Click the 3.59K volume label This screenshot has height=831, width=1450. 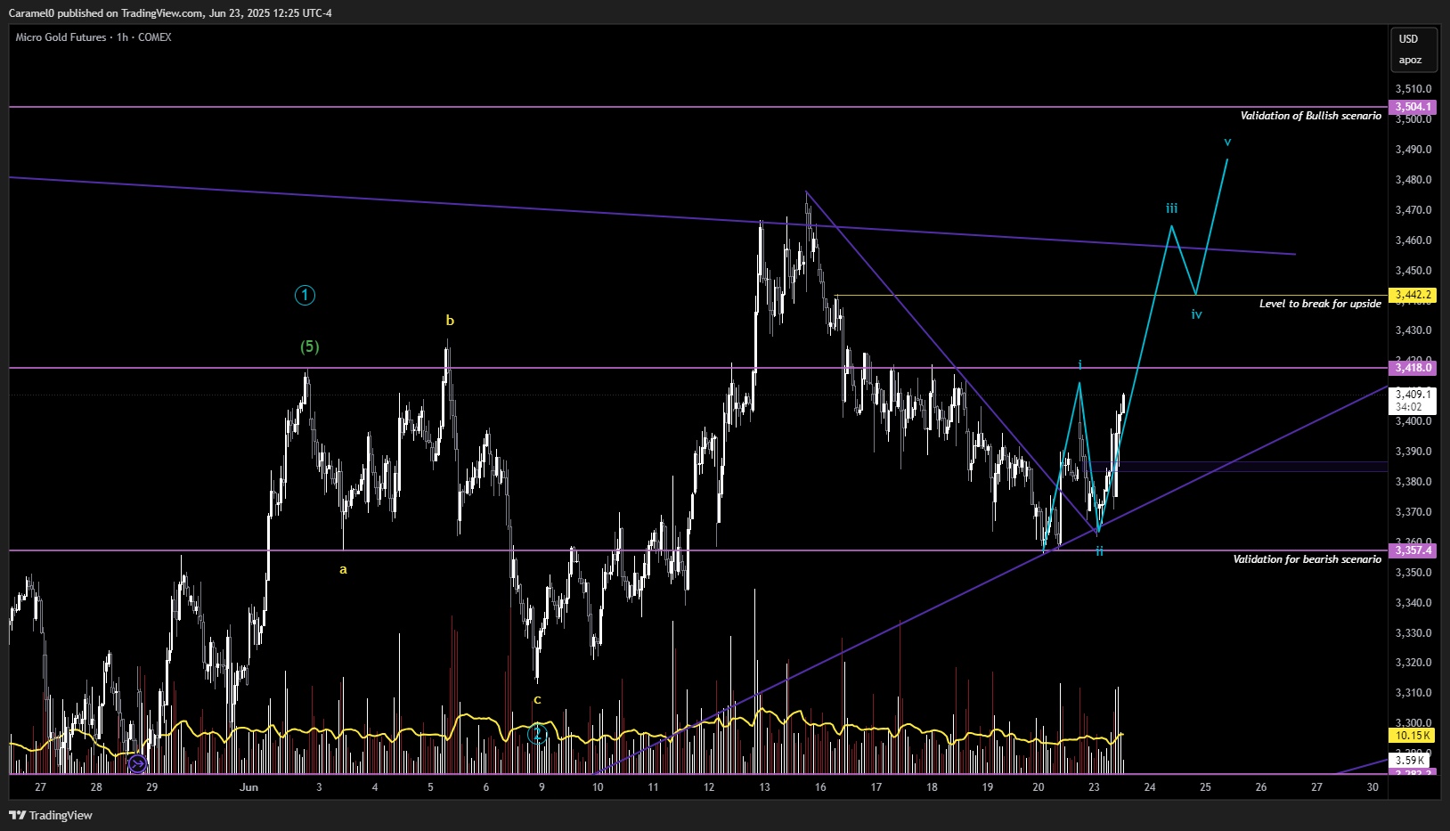(1410, 760)
